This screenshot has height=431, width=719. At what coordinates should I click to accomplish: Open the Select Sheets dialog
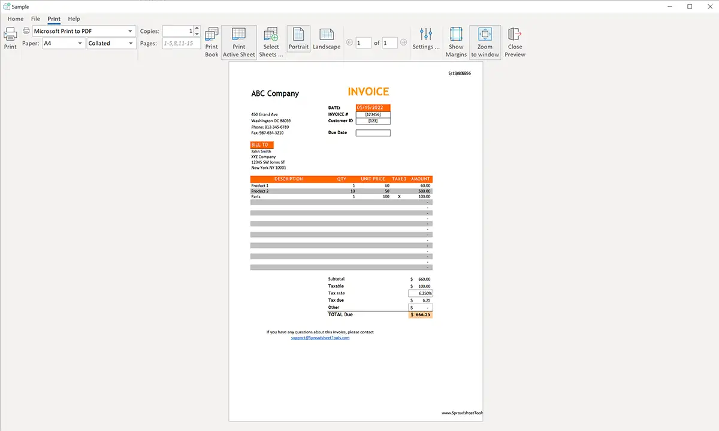pos(271,42)
